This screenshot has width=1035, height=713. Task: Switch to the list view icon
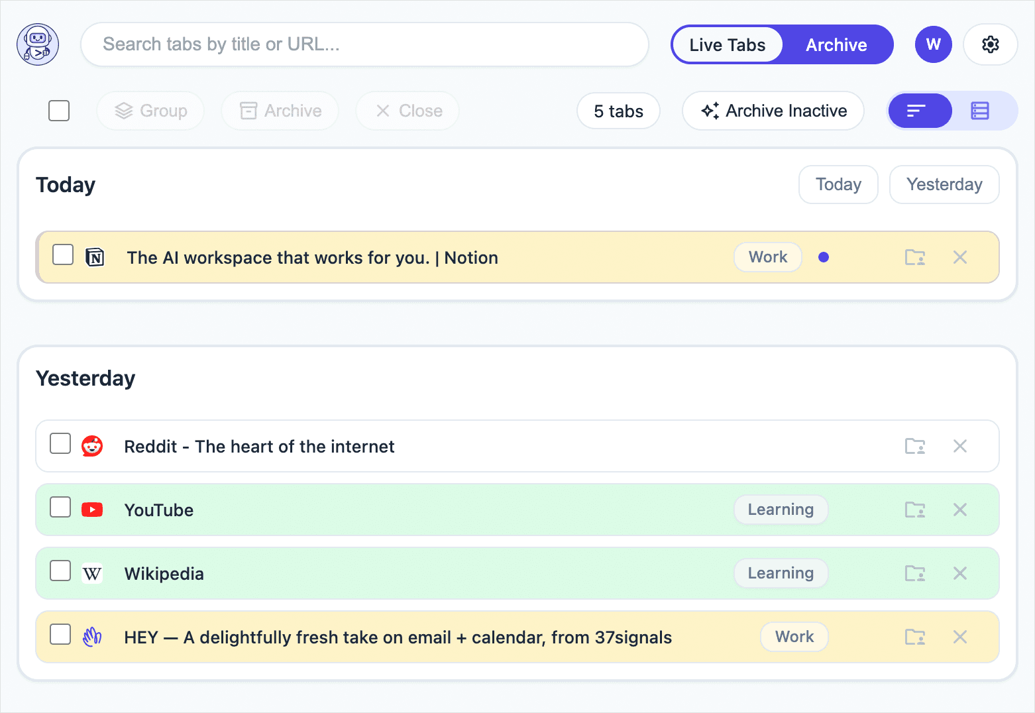coord(980,111)
